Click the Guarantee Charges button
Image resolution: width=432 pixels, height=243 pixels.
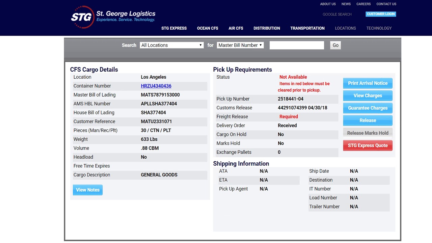(x=368, y=108)
